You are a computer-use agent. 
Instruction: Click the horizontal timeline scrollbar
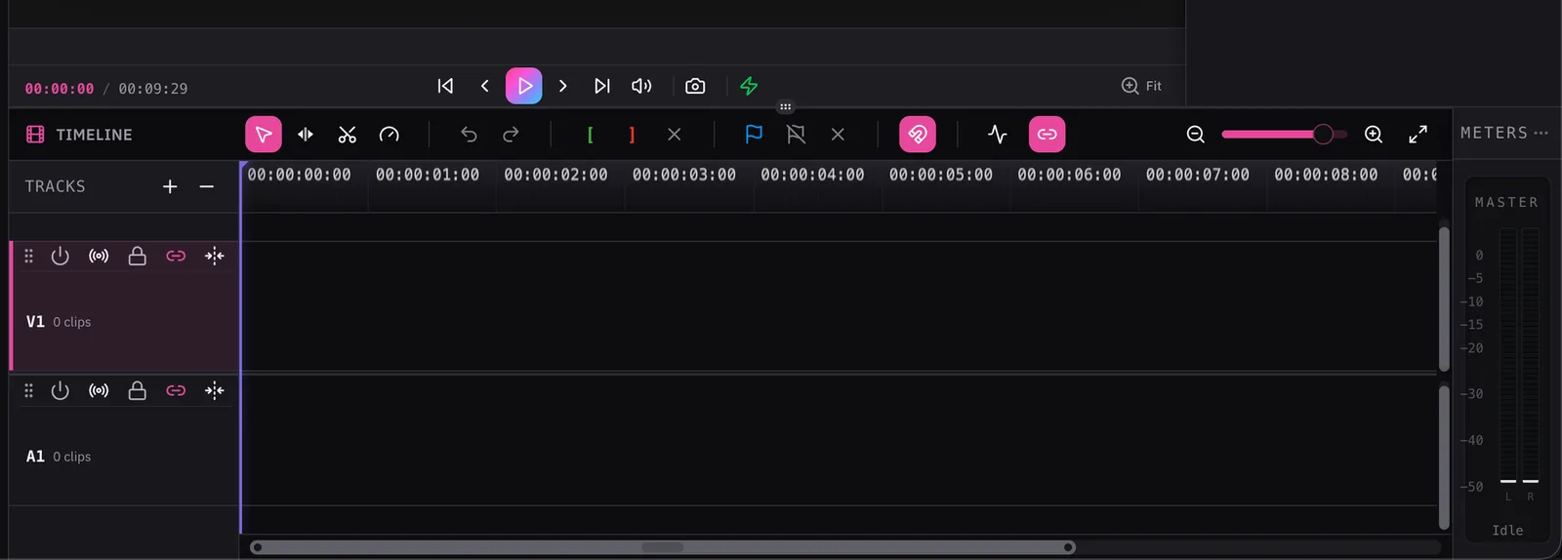point(663,547)
